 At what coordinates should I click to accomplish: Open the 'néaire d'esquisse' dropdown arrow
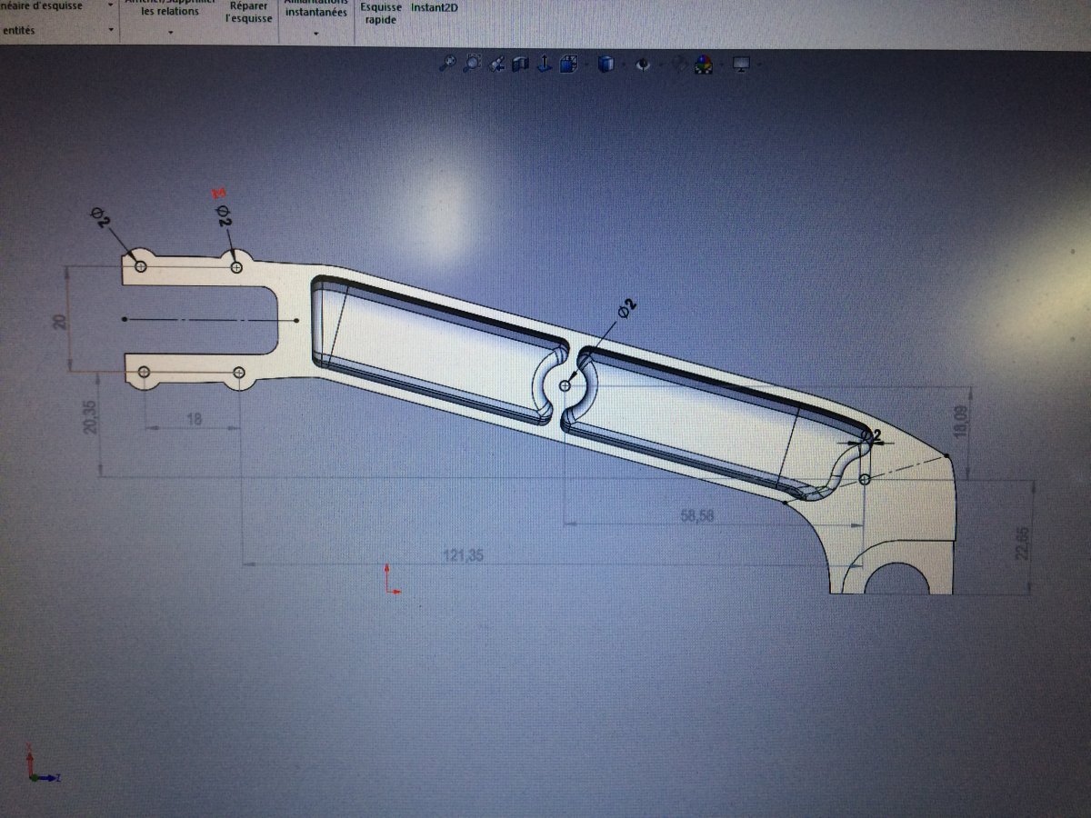[x=111, y=5]
